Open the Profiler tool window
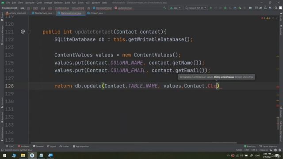Screen dimensions: 283x159 click(64, 146)
